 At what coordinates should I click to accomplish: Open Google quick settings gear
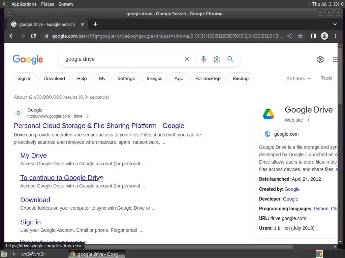[x=320, y=59]
